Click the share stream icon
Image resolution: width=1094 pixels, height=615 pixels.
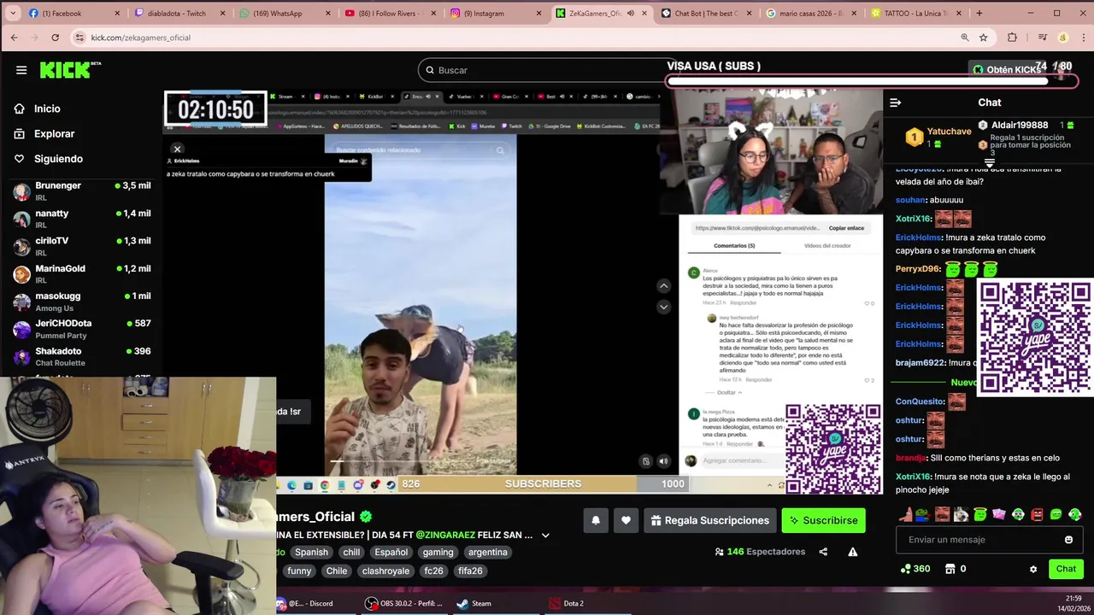(823, 552)
